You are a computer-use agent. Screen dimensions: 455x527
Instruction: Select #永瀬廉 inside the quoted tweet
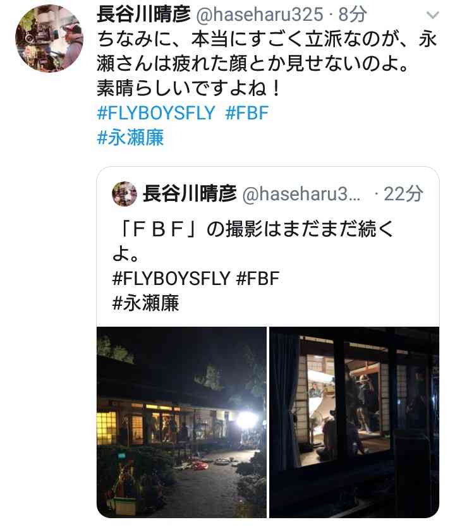pos(146,303)
